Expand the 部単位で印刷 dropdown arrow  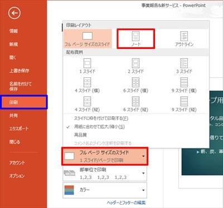coord(143,173)
